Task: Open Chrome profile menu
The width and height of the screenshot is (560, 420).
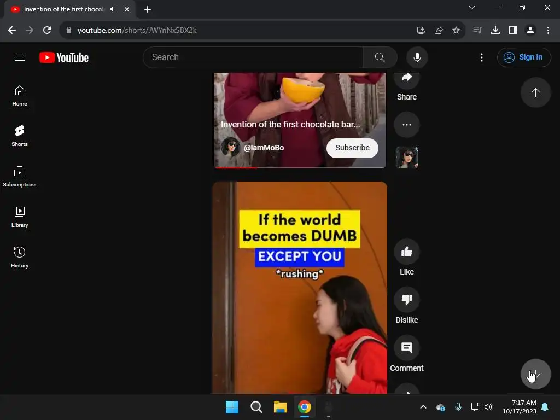Action: (530, 31)
